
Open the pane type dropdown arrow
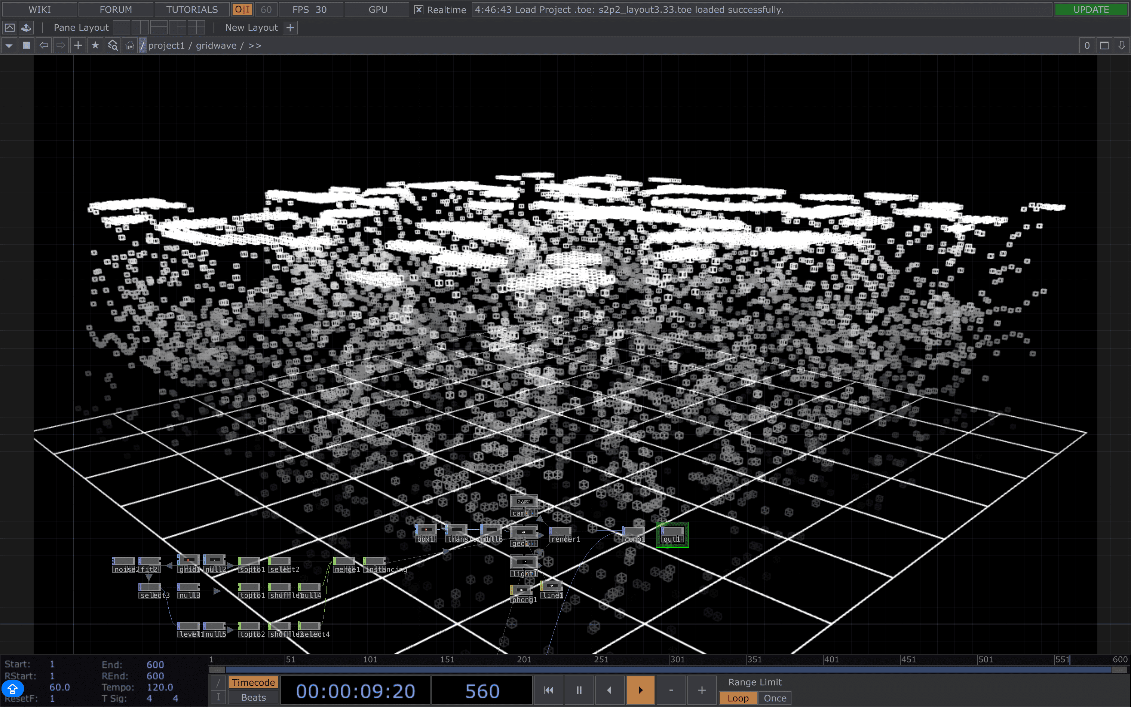tap(9, 45)
